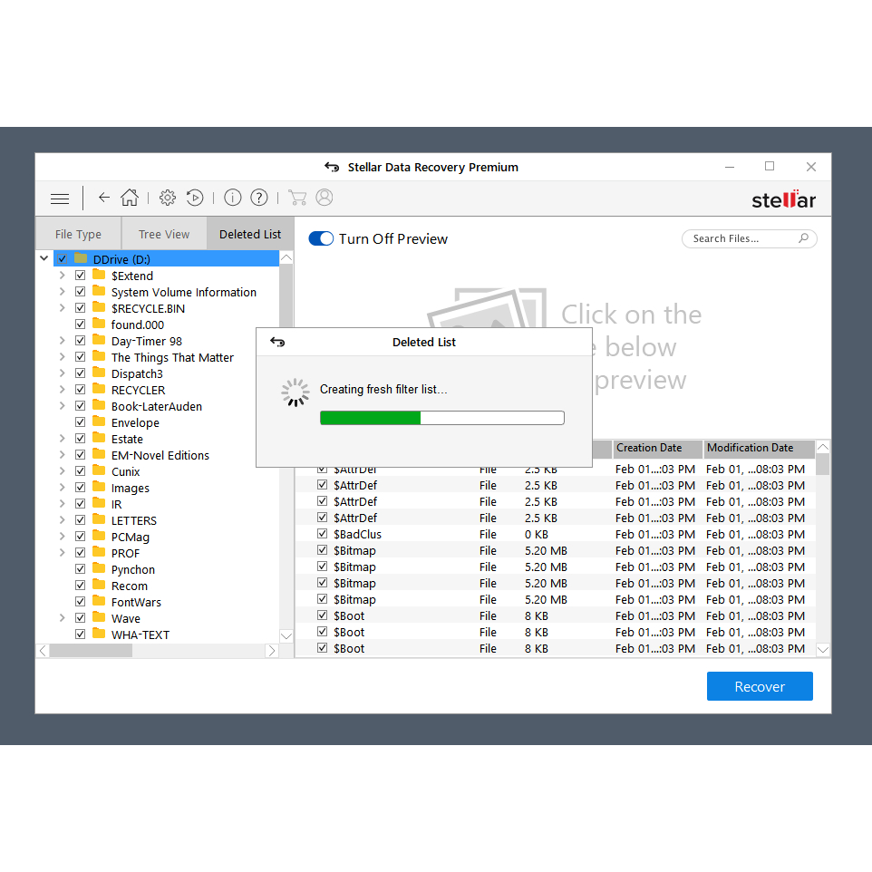This screenshot has width=872, height=872.
Task: Collapse the DDrive (D:) root node
Action: point(44,259)
